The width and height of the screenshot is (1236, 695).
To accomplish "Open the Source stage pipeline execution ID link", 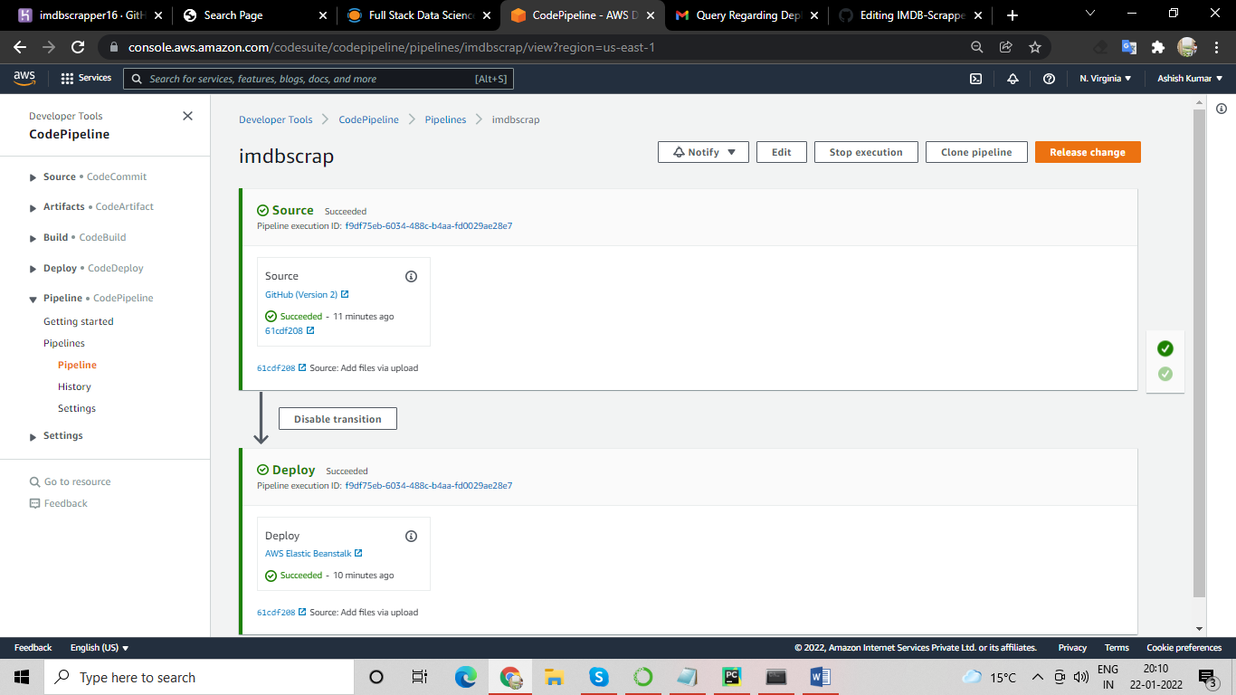I will pos(429,225).
